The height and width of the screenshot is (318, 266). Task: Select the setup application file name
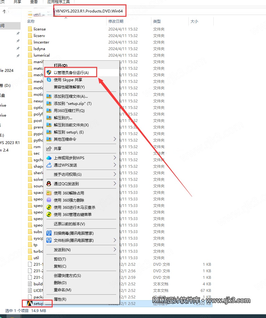click(39, 303)
